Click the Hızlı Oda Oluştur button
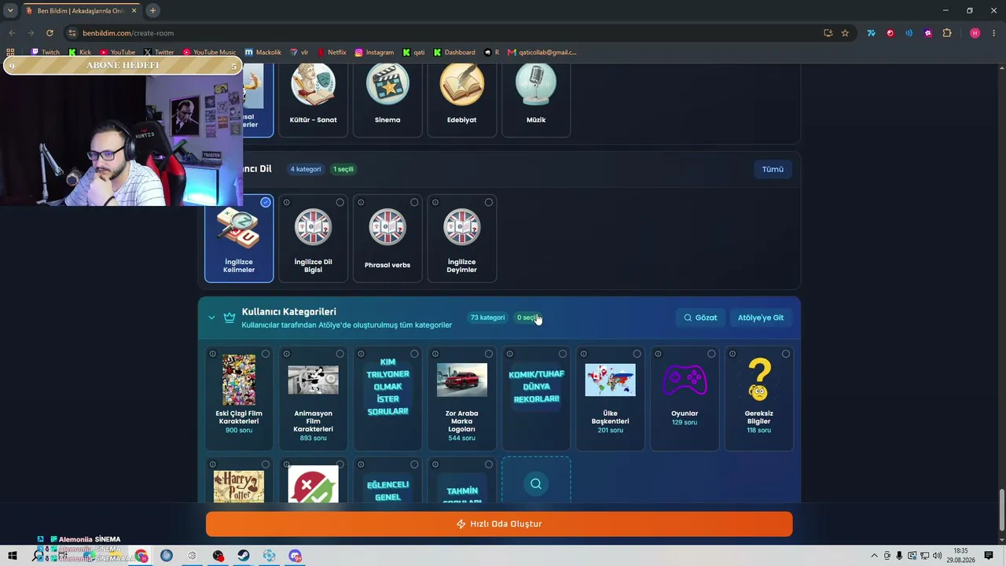The image size is (1006, 566). 499,524
